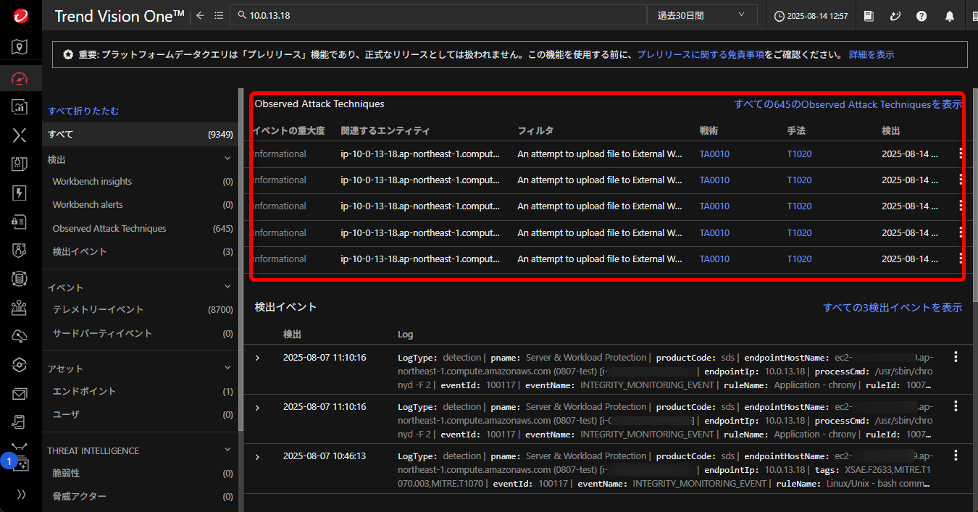
Task: Select サードパーティイベント filter
Action: pos(141,333)
